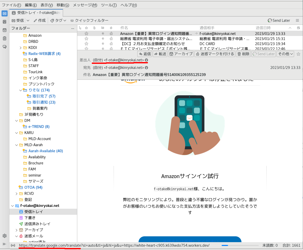Star the 【DC】２月お支払金額 message row
303x250 pixels.
[87, 44]
